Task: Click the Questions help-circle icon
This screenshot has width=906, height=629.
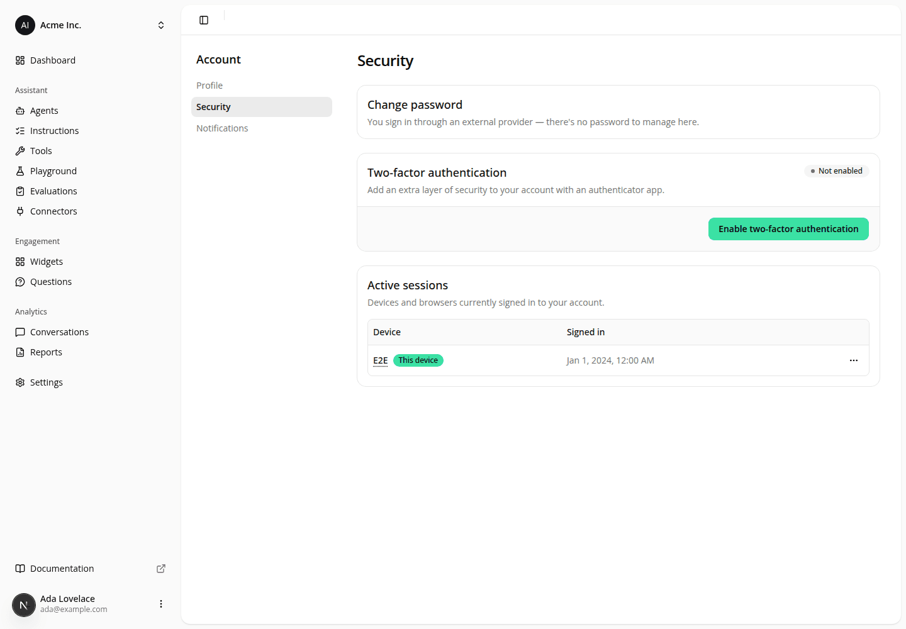Action: point(20,282)
